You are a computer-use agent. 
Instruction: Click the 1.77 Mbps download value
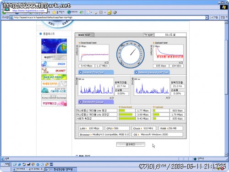[143, 111]
